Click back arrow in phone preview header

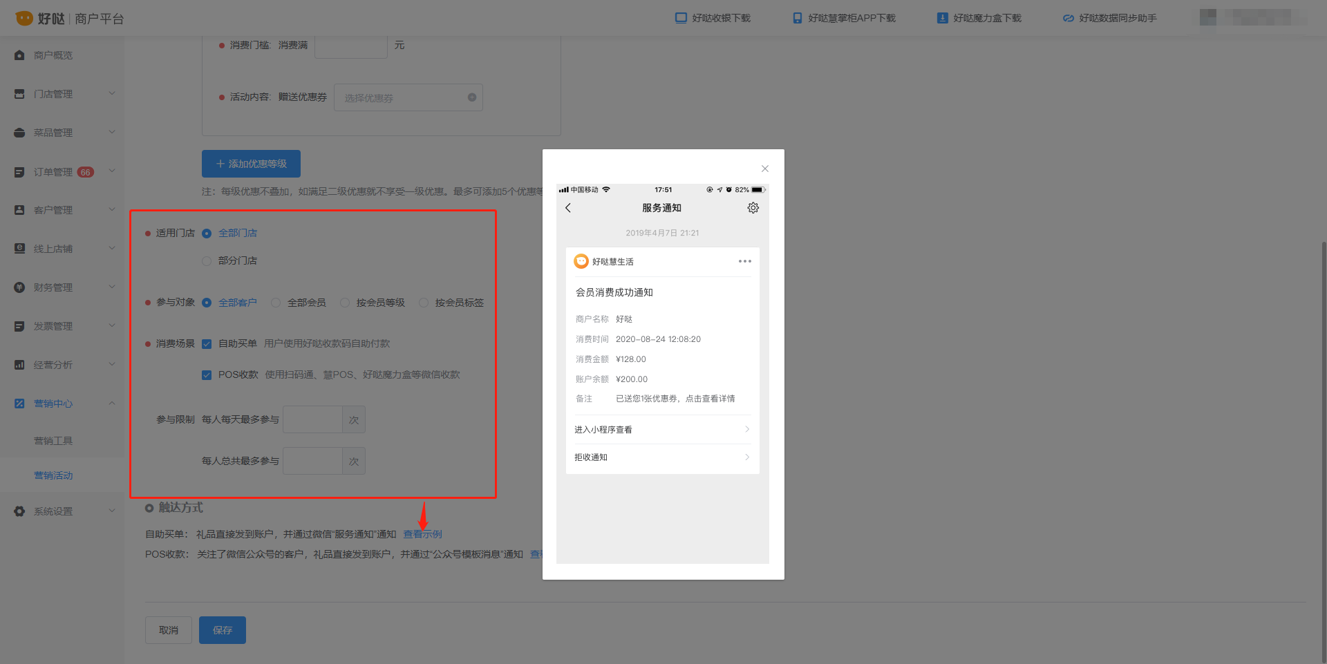tap(568, 208)
